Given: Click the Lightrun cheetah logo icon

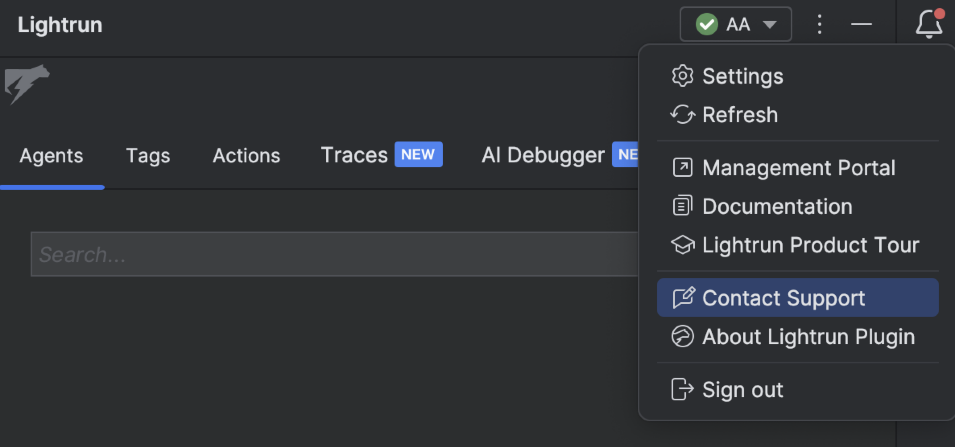Looking at the screenshot, I should click(27, 83).
